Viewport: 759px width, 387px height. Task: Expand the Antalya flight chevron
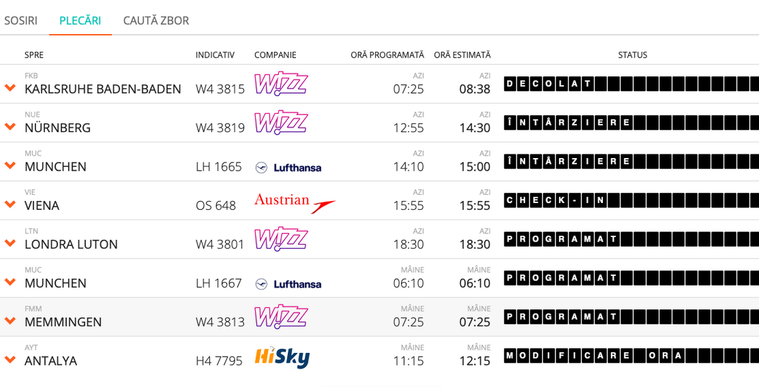tap(9, 360)
